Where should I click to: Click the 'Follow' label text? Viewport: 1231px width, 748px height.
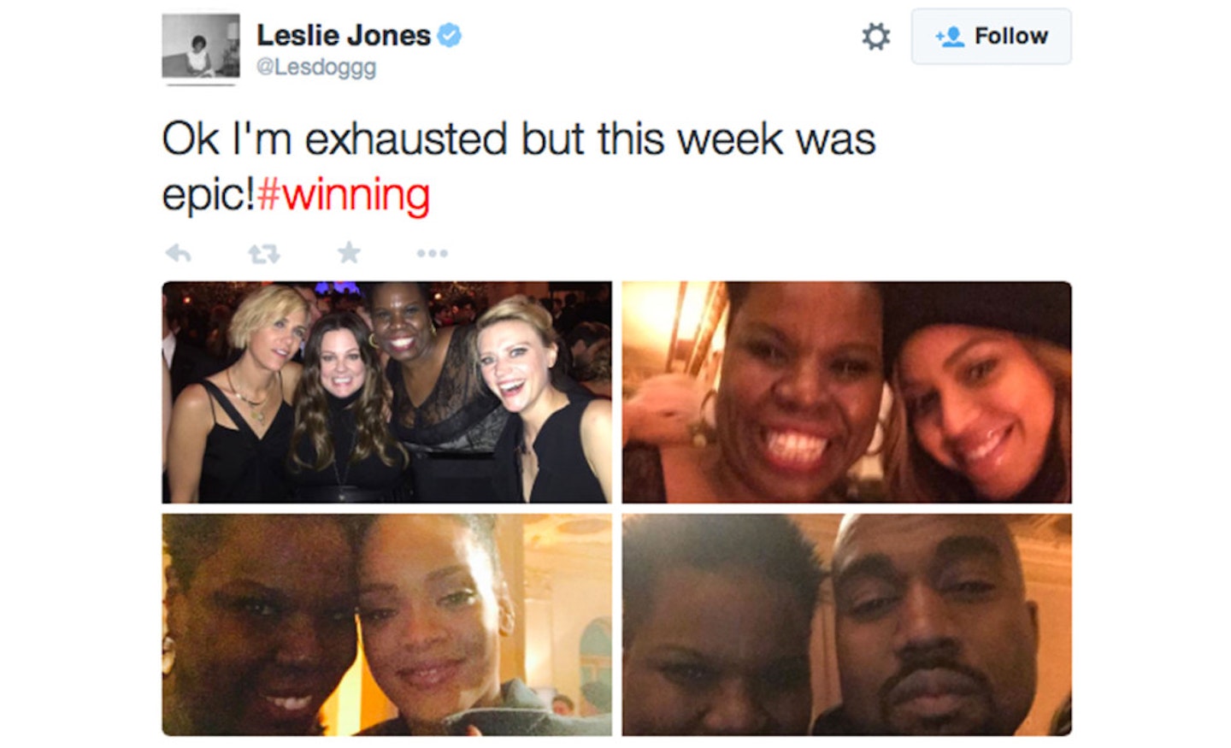pyautogui.click(x=1011, y=36)
